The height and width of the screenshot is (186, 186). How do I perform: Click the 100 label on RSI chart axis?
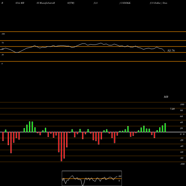tap(3, 34)
